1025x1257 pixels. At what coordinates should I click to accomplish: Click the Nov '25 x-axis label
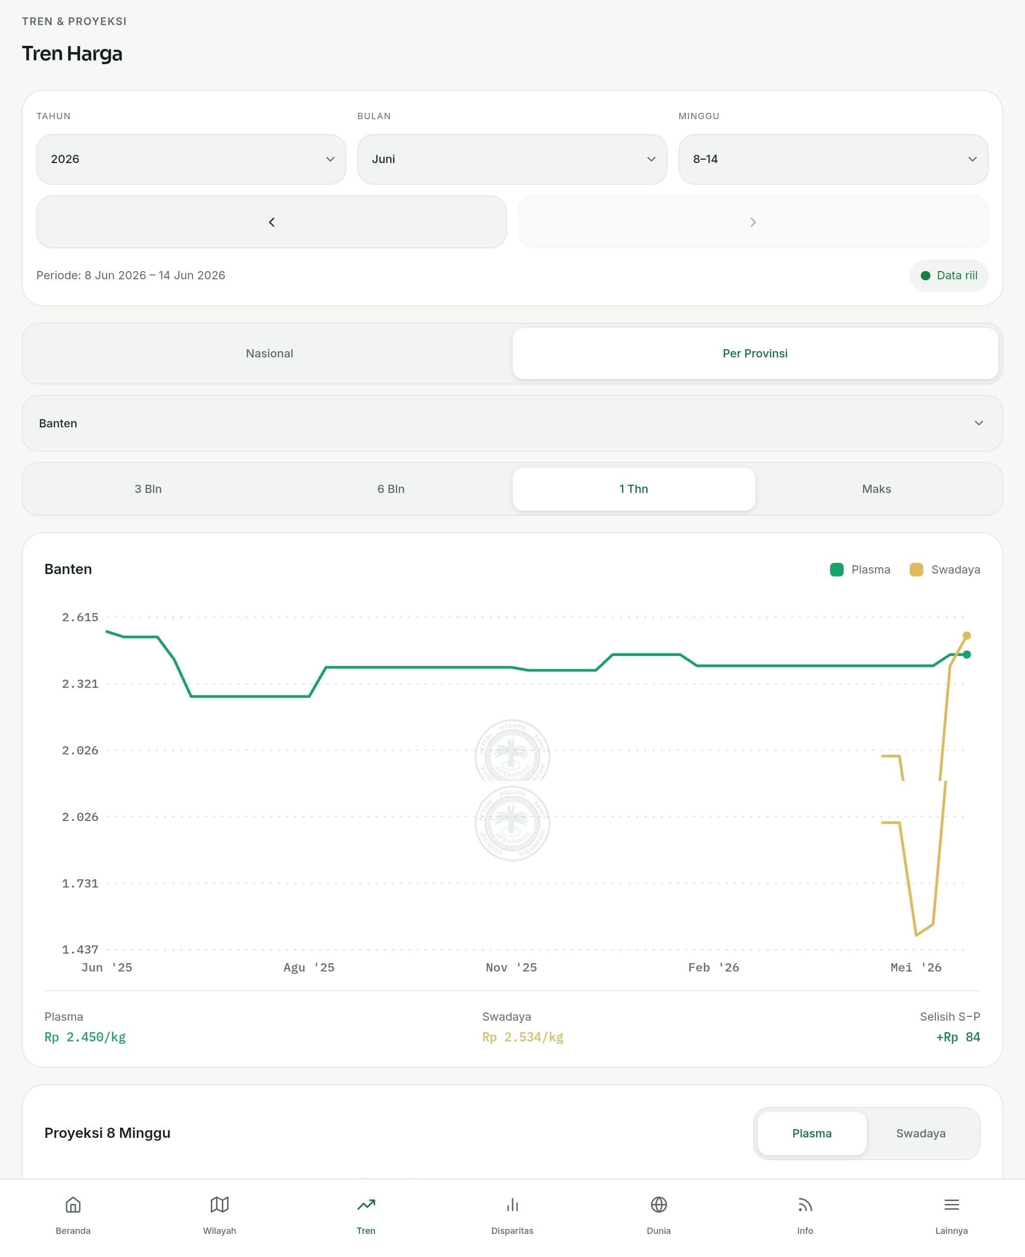511,968
